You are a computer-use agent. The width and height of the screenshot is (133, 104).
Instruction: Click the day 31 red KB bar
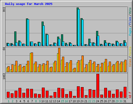[x=125, y=92]
